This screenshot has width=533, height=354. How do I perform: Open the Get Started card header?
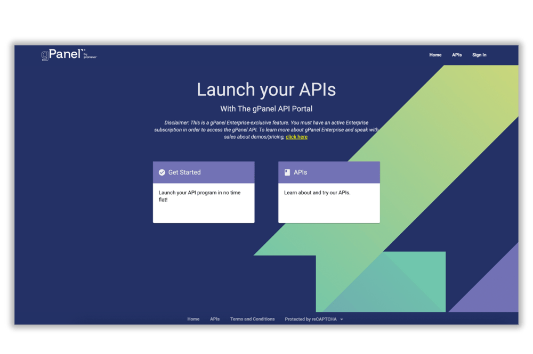tap(204, 172)
